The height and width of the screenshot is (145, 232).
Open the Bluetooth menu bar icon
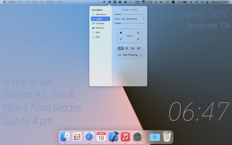coord(191,2)
